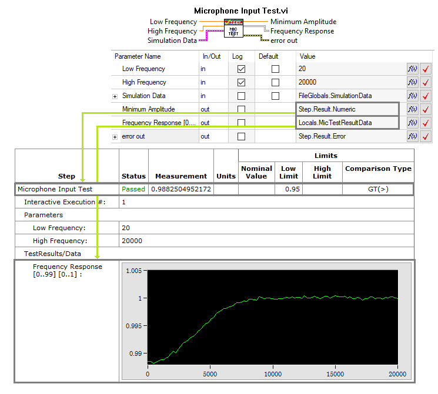Click the Parameter Name column header

(x=138, y=56)
